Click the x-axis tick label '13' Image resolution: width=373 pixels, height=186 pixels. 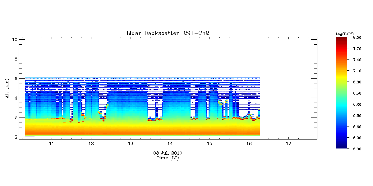pos(131,144)
